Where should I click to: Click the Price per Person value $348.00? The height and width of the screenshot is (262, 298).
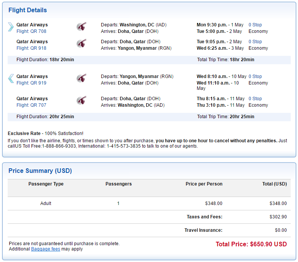pos(214,203)
